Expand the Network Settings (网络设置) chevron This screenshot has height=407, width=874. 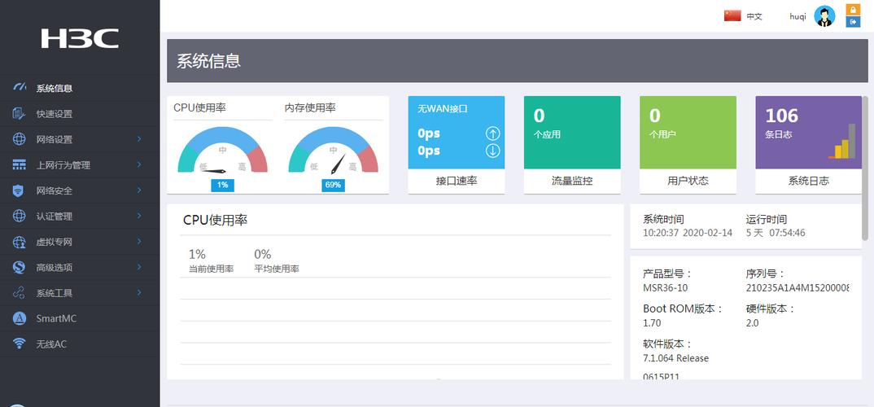pos(139,139)
